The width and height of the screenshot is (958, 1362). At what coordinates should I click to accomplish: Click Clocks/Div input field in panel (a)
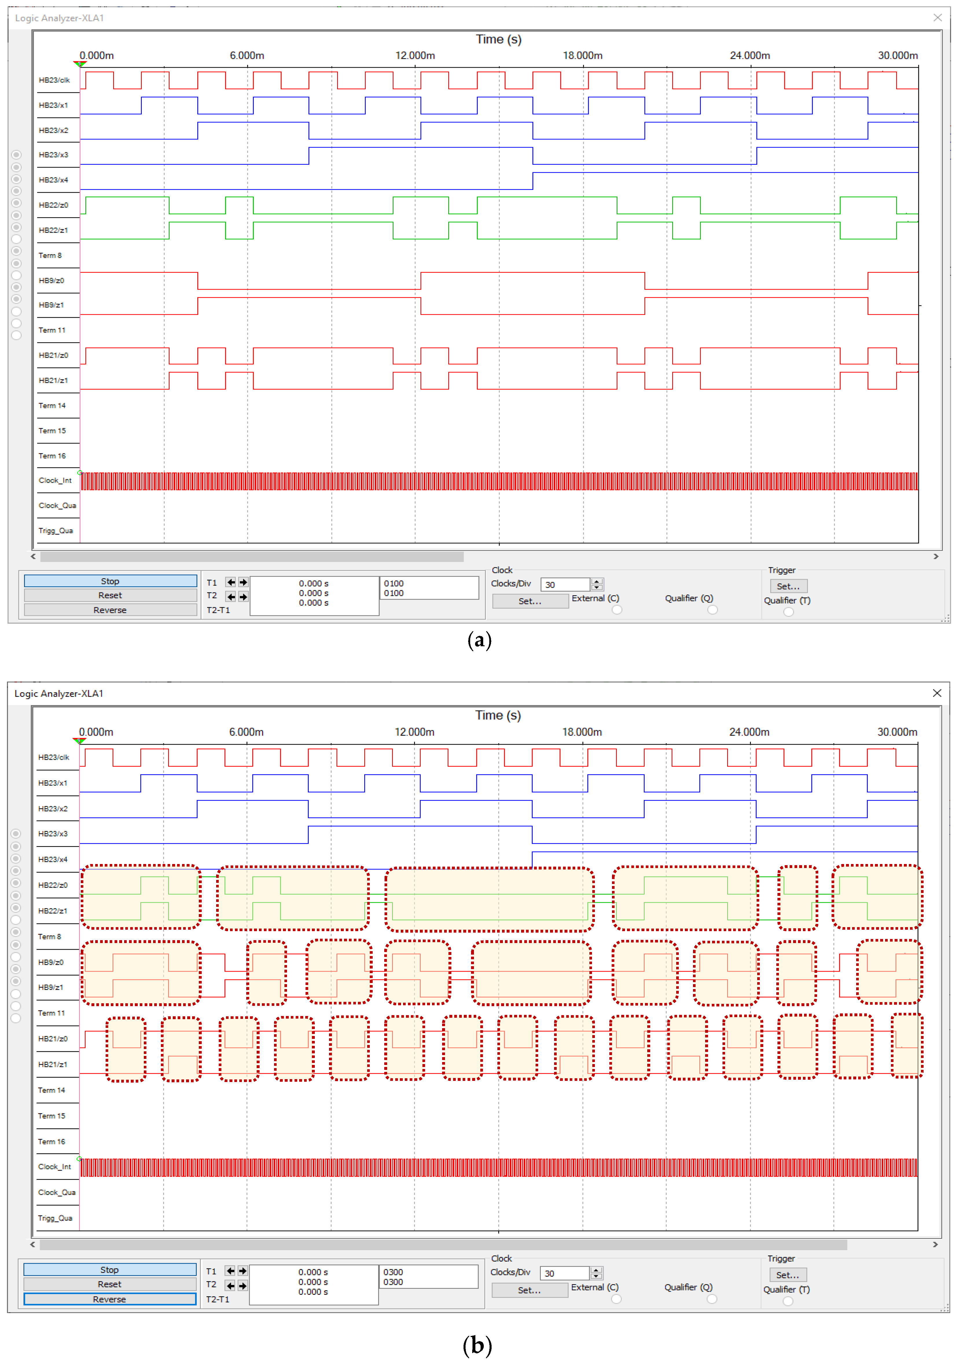click(x=565, y=585)
